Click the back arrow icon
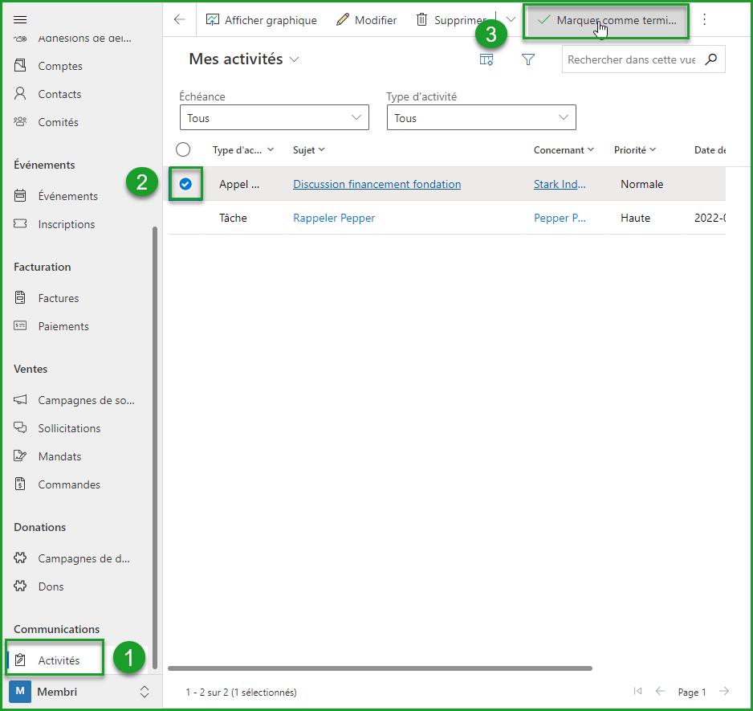The width and height of the screenshot is (753, 711). pyautogui.click(x=180, y=20)
